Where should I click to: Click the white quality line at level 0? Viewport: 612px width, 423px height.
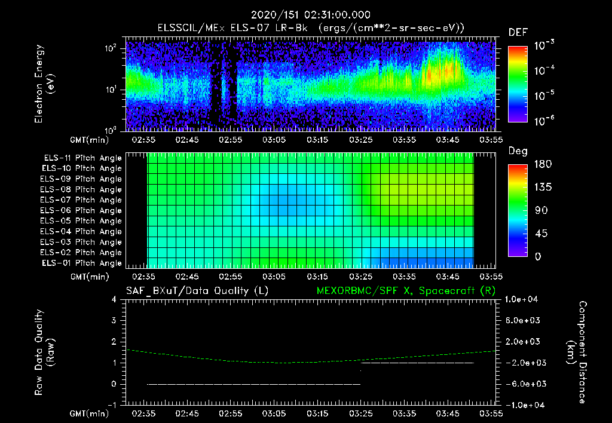coord(253,384)
